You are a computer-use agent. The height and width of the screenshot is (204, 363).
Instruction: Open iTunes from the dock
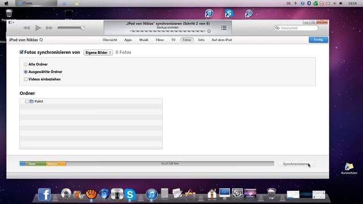coord(151,194)
